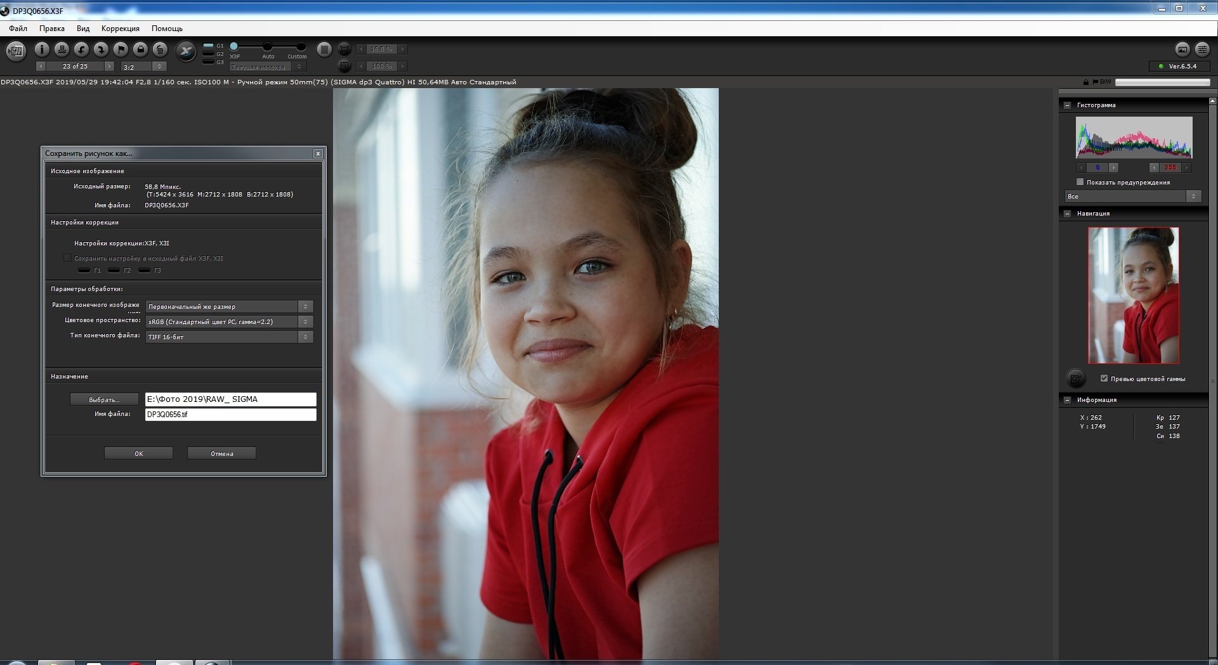Screen dimensions: 1218x665
Task: Rotate image counterclockwise with the toolbar icon
Action: tap(81, 49)
